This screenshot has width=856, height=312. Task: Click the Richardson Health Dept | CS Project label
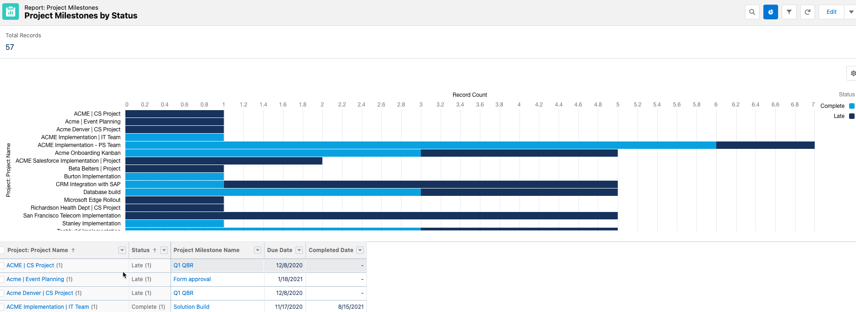pyautogui.click(x=76, y=208)
